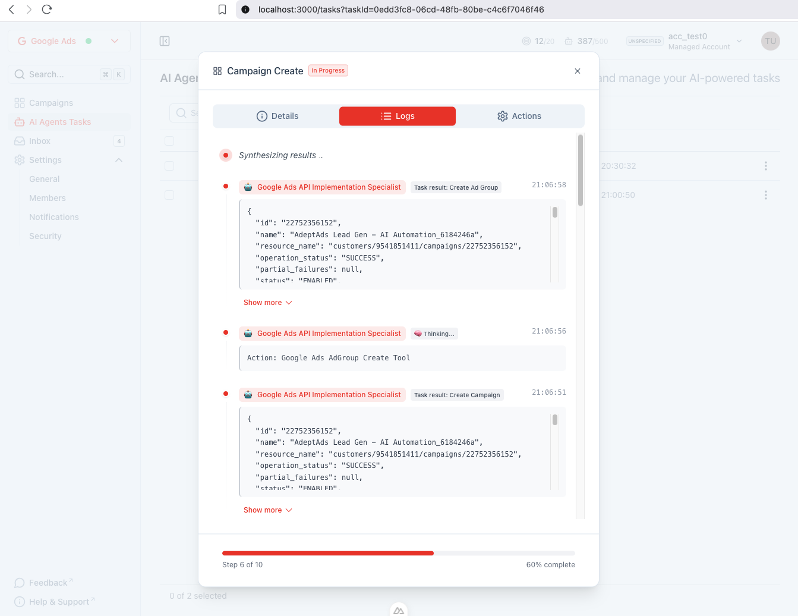798x616 pixels.
Task: Click the task progress bar
Action: pos(399,553)
